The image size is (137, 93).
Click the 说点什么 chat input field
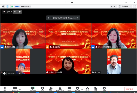point(12,74)
